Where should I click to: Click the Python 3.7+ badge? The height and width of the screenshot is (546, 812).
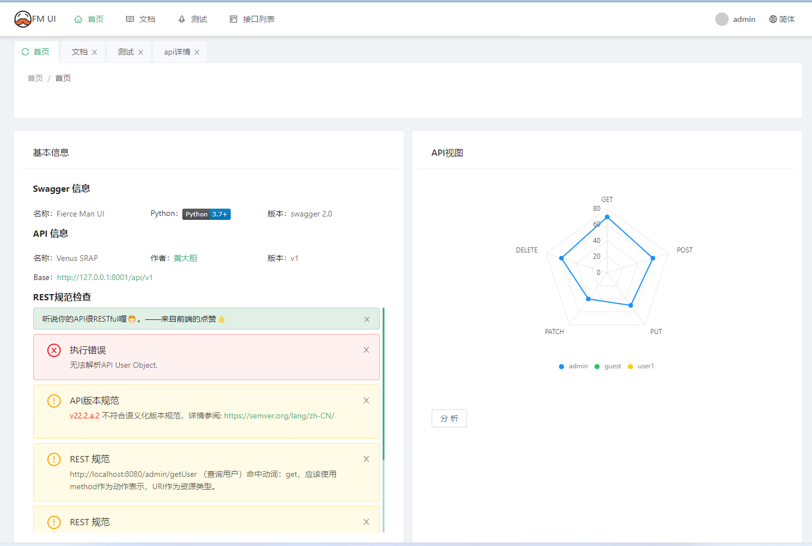click(207, 214)
